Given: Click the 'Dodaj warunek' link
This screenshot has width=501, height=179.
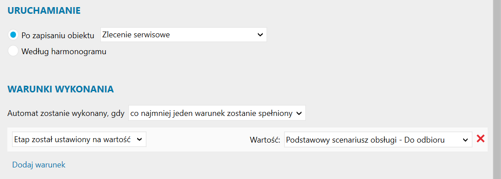Looking at the screenshot, I should [39, 165].
